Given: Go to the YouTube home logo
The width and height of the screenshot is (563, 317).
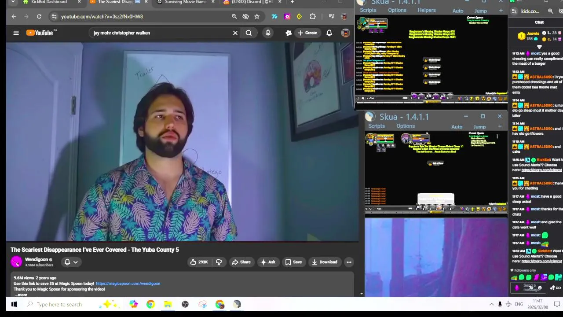Looking at the screenshot, I should click(x=40, y=33).
